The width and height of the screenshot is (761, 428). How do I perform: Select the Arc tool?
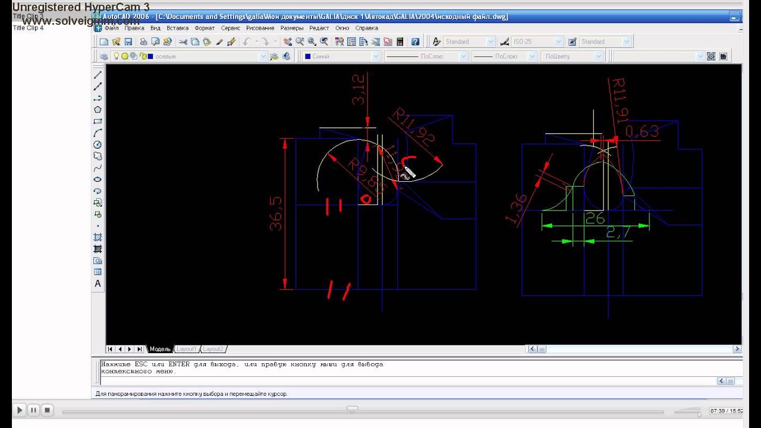pos(98,133)
